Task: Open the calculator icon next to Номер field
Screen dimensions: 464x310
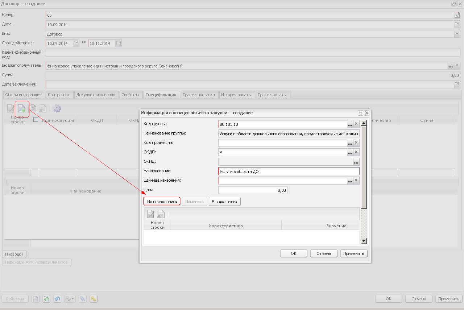Action: tap(457, 15)
